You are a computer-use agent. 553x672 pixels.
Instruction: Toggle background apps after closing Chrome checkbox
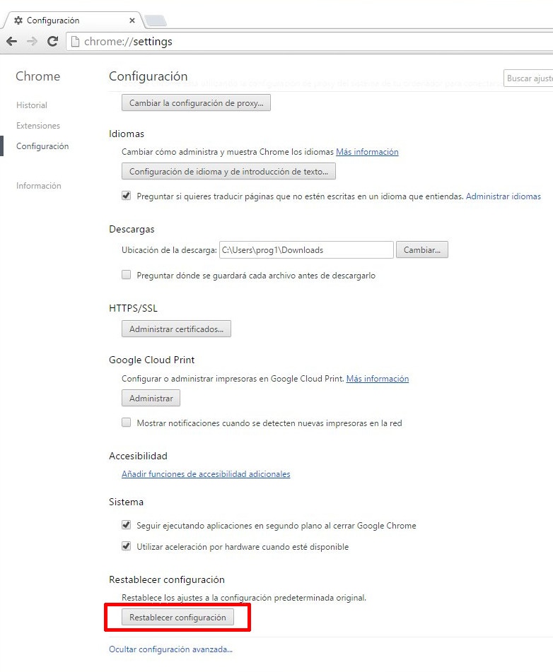tap(126, 525)
